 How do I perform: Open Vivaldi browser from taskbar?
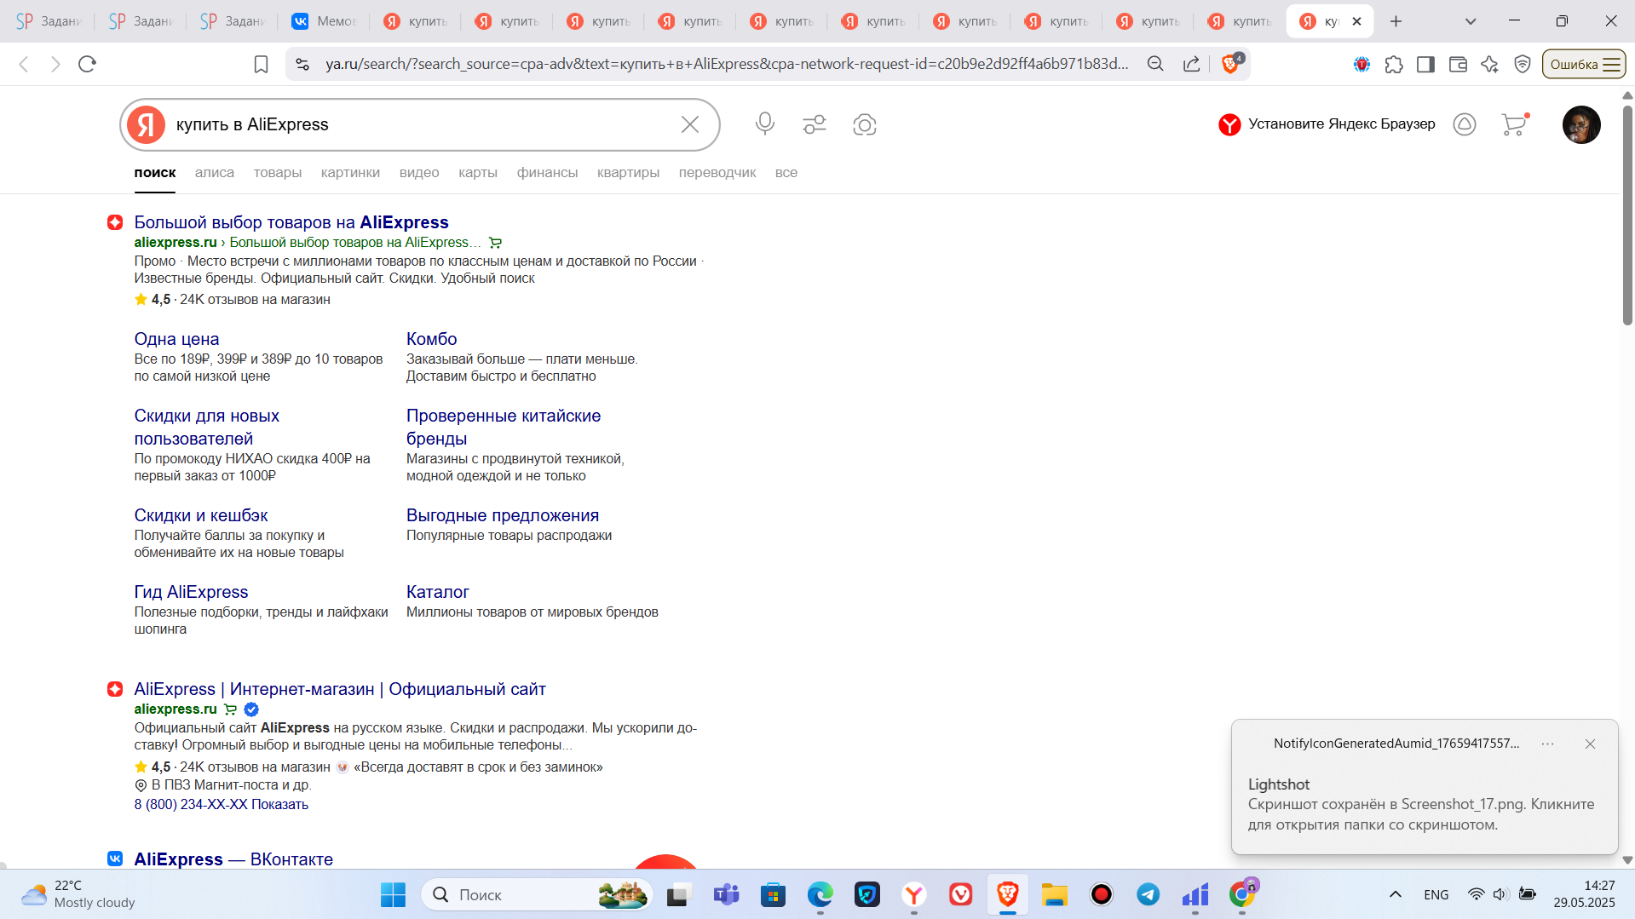coord(960,894)
